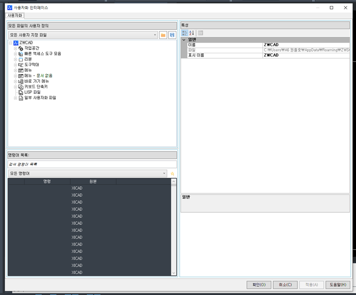The width and height of the screenshot is (356, 295).
Task: Collapse the ZWCAD root tree node
Action: (10, 43)
